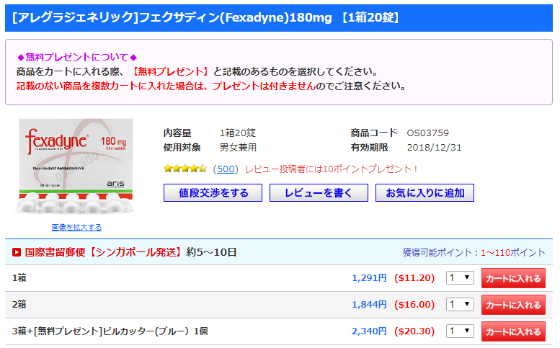Add 1箱 to cart with カートに入れる
The image size is (560, 348).
513,278
